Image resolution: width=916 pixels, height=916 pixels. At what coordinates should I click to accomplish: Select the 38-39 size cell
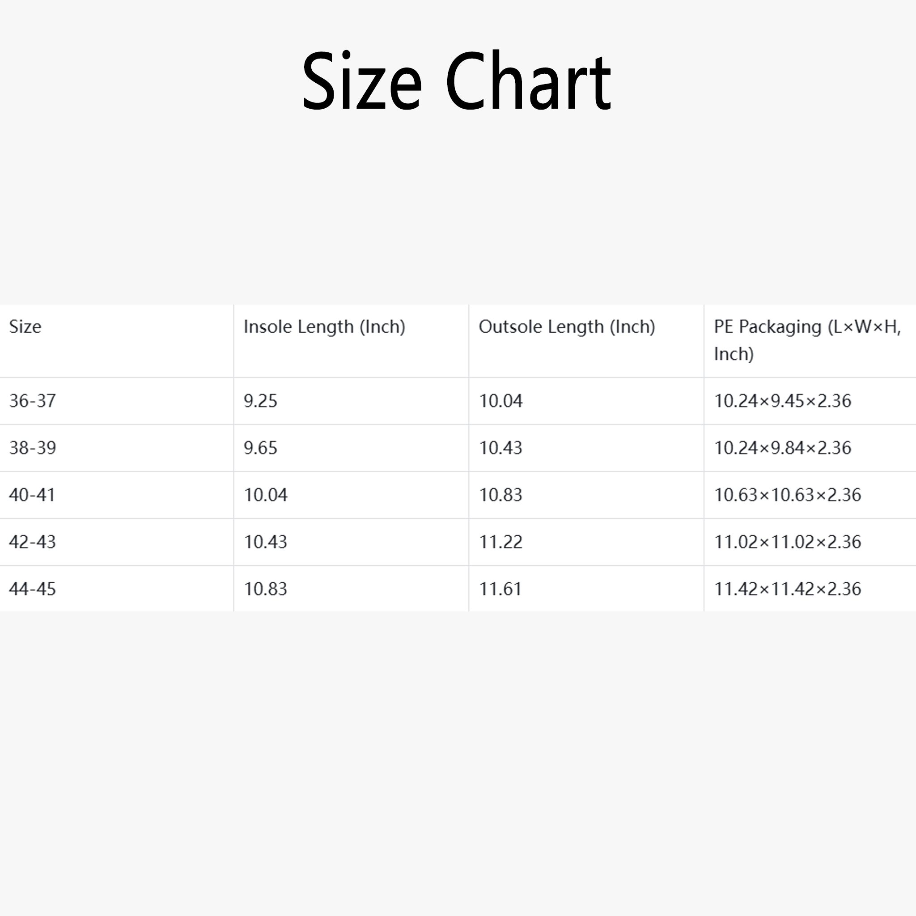[x=32, y=448]
